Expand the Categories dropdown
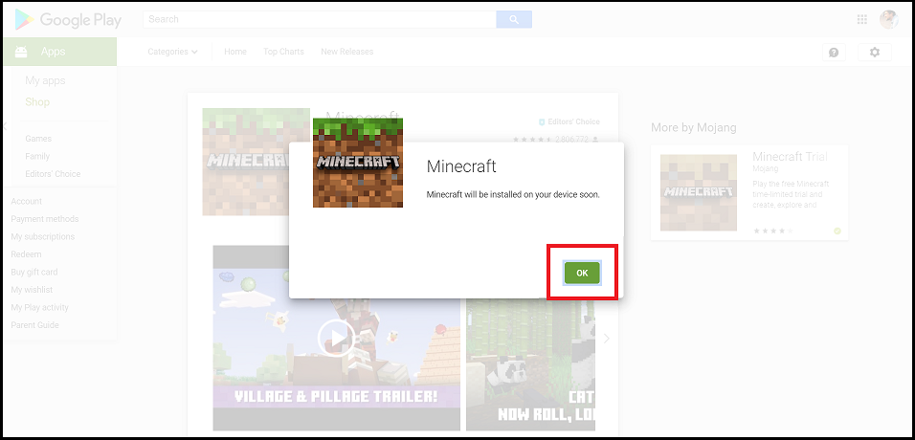The height and width of the screenshot is (440, 915). (172, 52)
